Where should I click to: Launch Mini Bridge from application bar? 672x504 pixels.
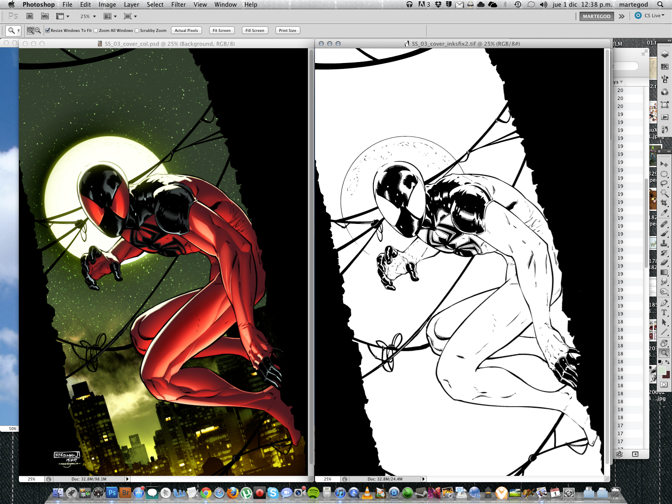45,16
